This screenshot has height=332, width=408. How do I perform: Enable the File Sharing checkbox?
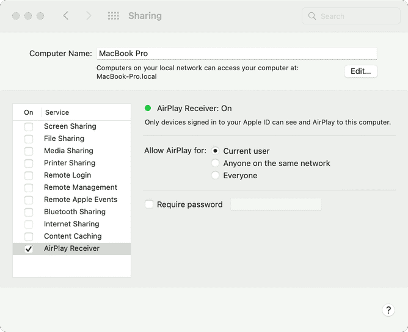click(x=29, y=139)
